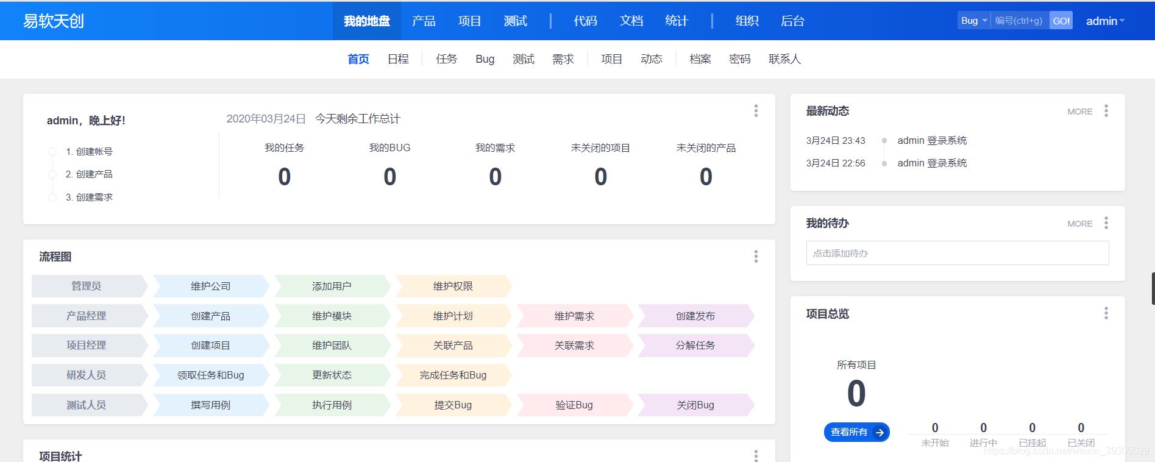Viewport: 1155px width, 462px height.
Task: Click the 易软天创 logo text
Action: (54, 21)
